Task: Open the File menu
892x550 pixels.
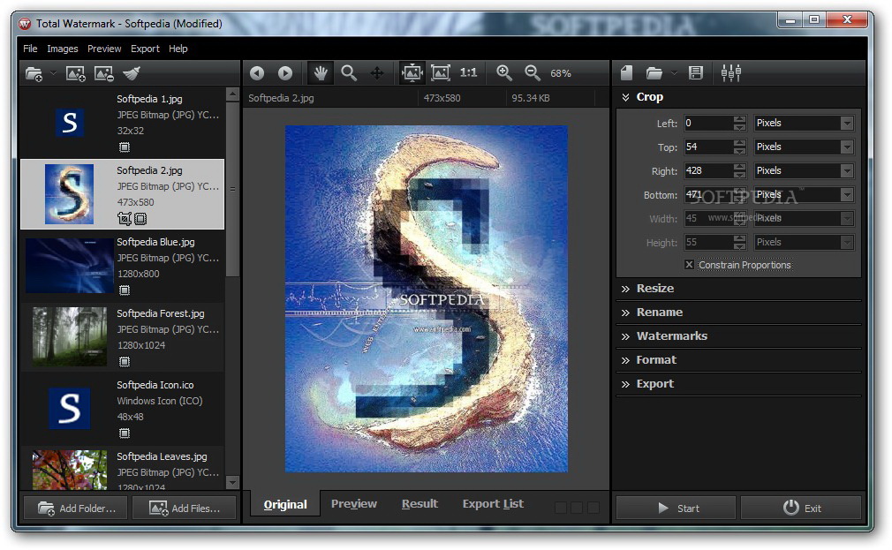Action: 30,49
